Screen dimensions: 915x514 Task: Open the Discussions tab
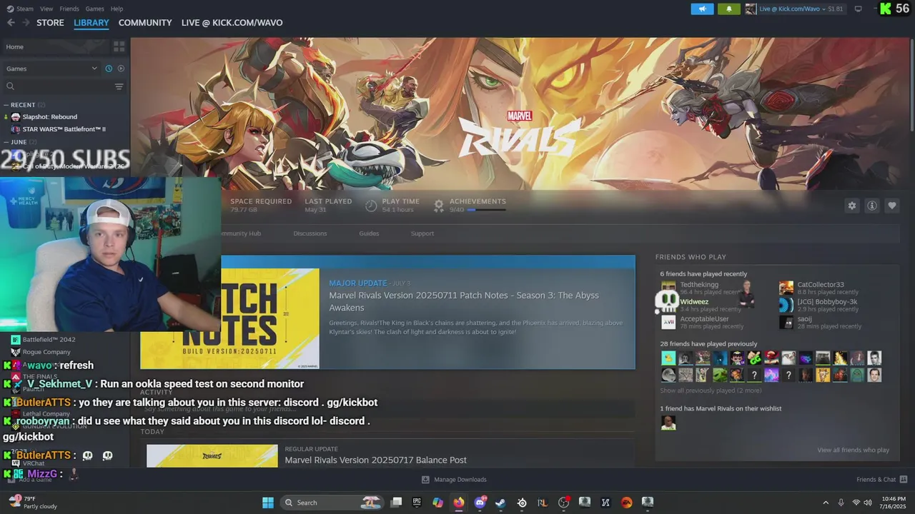click(310, 233)
